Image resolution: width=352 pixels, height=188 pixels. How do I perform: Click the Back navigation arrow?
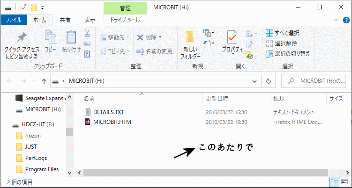tap(9, 81)
